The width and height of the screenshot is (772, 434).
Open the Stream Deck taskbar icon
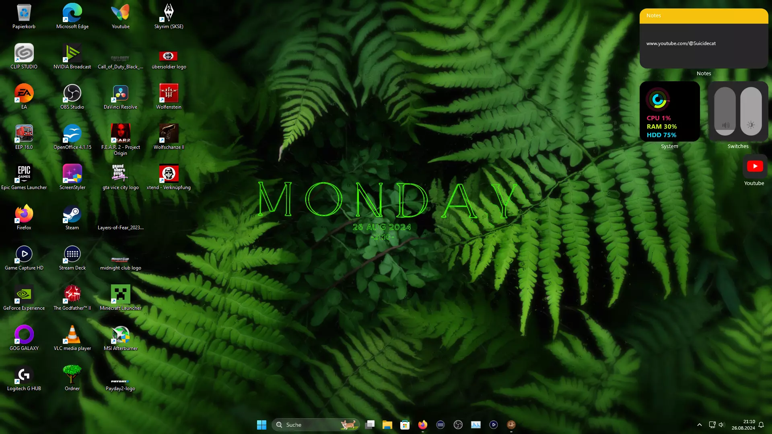coord(441,425)
